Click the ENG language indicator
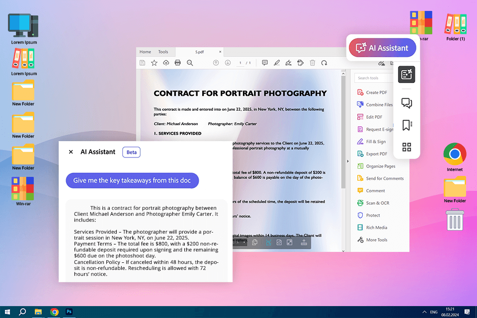This screenshot has width=477, height=318. tap(434, 312)
